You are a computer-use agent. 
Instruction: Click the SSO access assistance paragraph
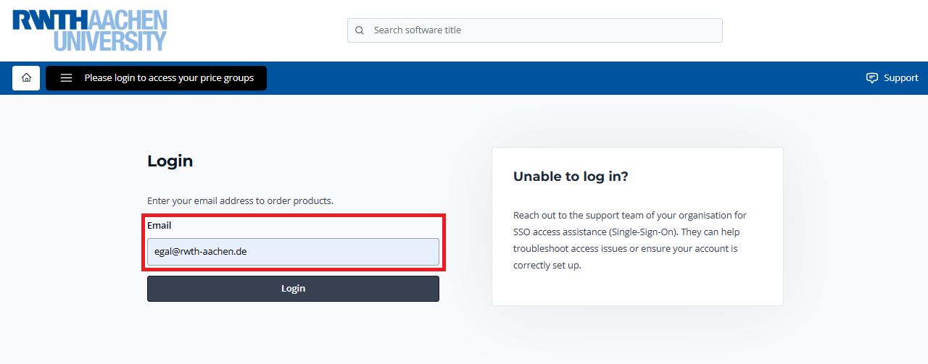click(629, 240)
